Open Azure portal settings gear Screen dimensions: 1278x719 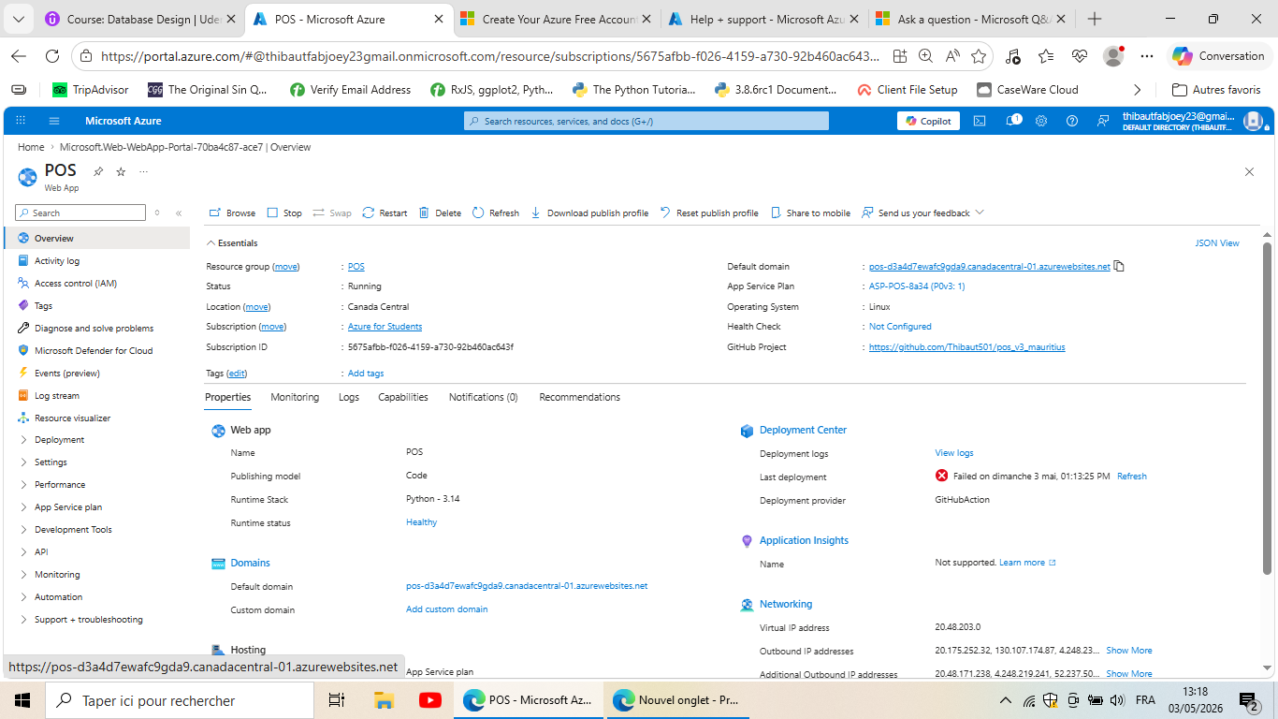1041,121
